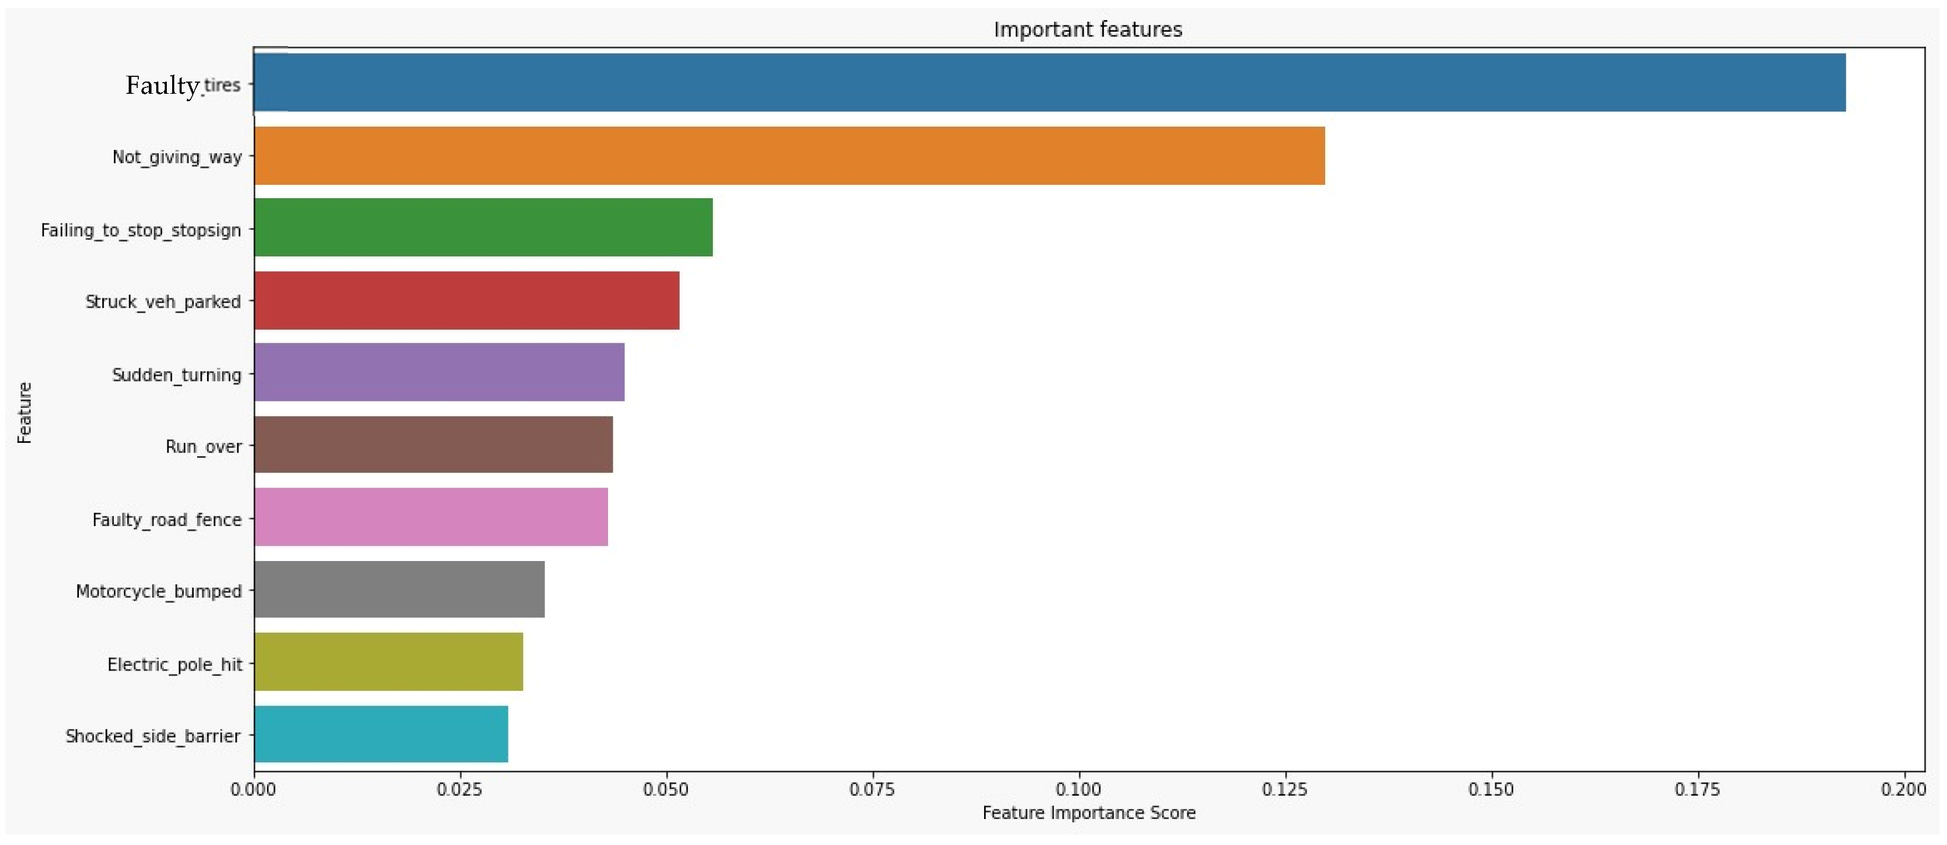
Task: Click the 0.025 x-axis tick label
Action: 460,790
